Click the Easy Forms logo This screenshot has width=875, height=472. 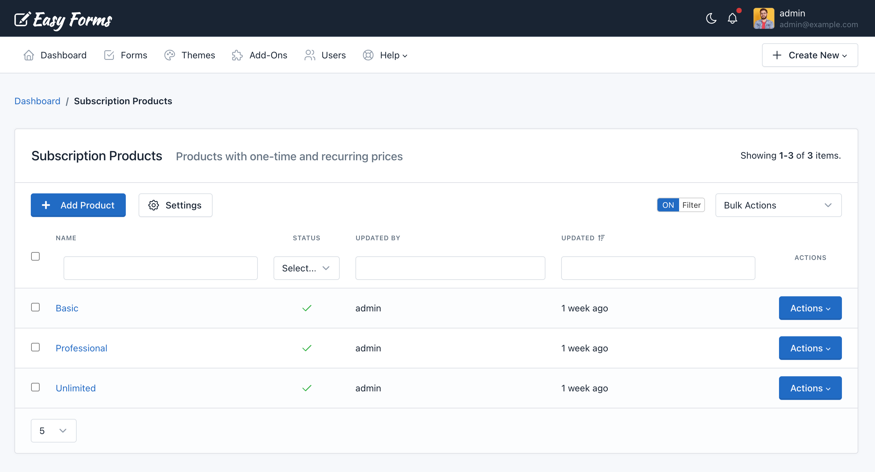63,19
